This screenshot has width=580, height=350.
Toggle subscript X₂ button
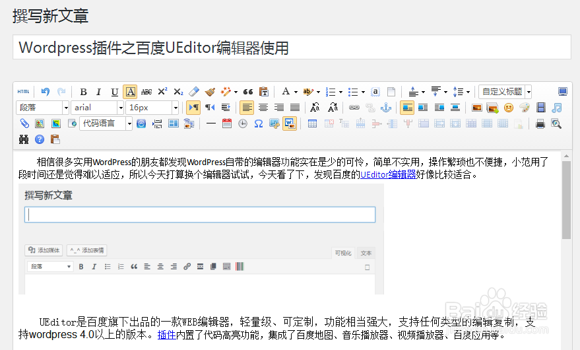pyautogui.click(x=178, y=92)
